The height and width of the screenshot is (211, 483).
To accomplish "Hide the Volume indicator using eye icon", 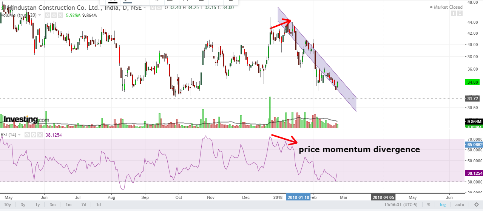I will point(48,15).
